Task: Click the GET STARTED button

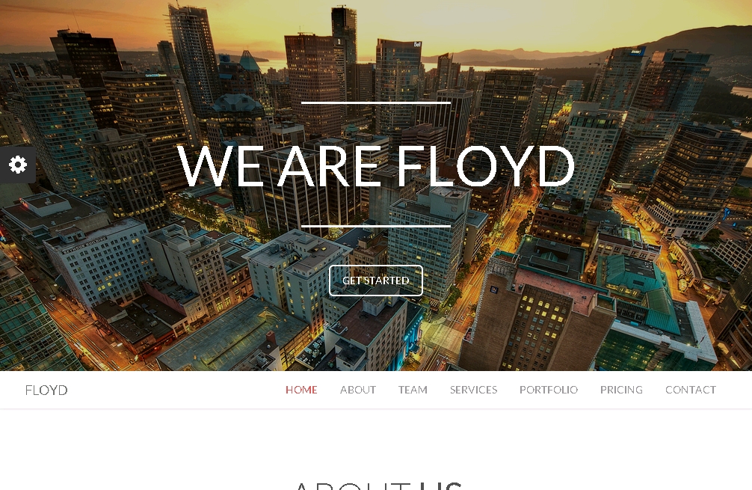Action: click(375, 281)
